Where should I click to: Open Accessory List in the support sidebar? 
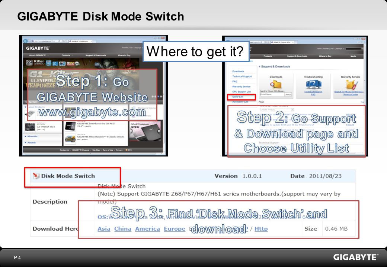point(240,102)
